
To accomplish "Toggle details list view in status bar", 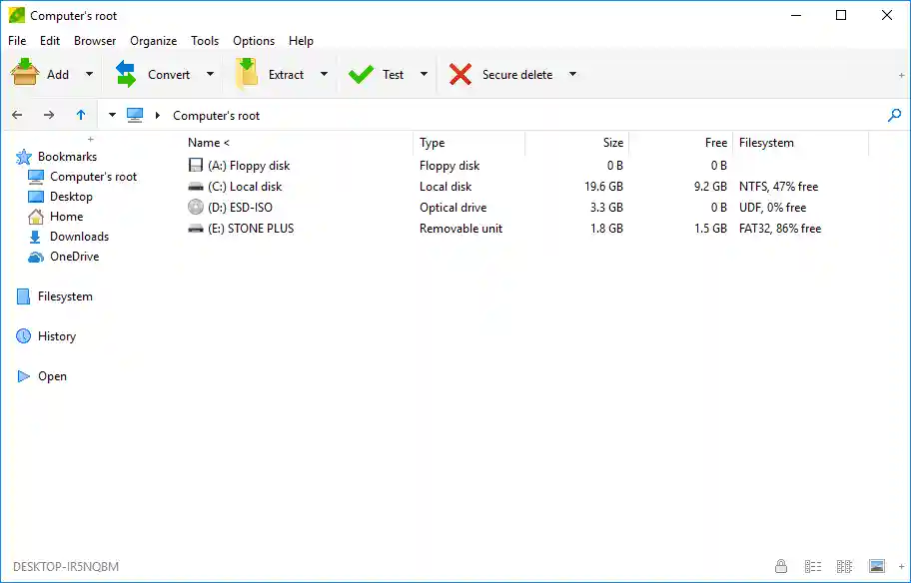I will tap(813, 566).
